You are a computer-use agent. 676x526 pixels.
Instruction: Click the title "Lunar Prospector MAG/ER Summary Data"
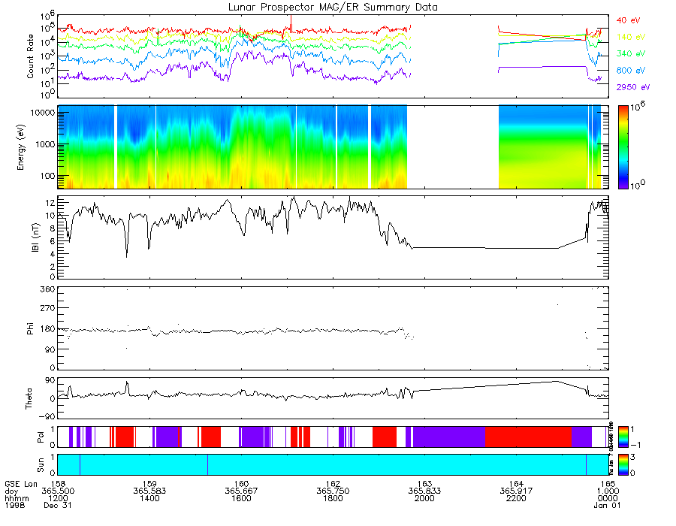tap(333, 8)
